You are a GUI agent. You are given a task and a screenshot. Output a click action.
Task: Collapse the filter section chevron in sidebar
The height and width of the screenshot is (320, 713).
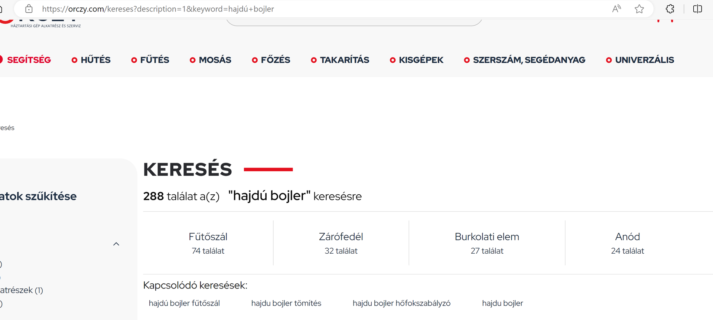pyautogui.click(x=116, y=244)
